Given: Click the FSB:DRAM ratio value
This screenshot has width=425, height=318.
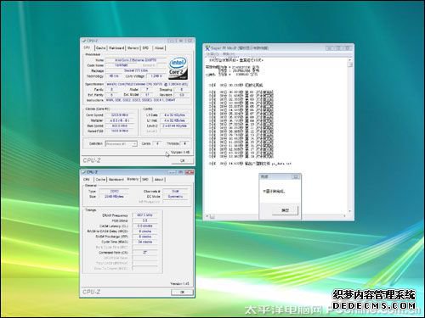Looking at the screenshot, I should click(x=144, y=220).
